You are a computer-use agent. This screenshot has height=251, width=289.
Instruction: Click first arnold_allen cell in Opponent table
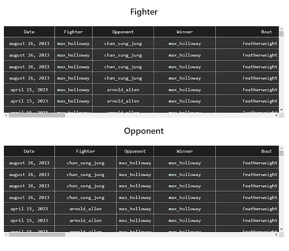click(86, 209)
